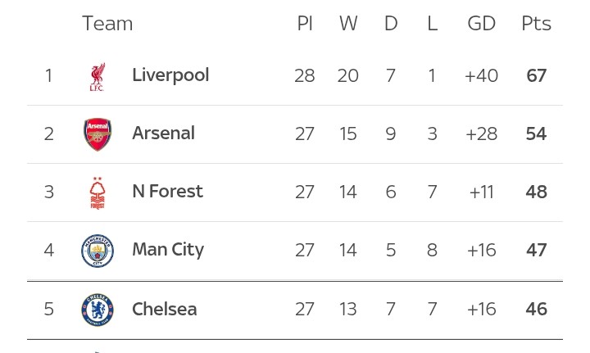Click the GD column header

tap(481, 23)
